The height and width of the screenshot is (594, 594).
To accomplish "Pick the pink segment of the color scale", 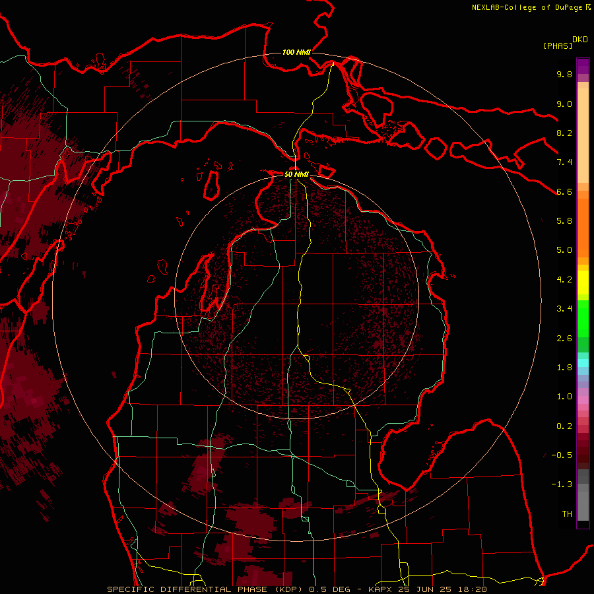I will click(x=583, y=400).
